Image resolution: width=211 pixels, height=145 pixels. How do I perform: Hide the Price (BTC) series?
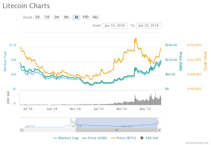click(x=123, y=138)
